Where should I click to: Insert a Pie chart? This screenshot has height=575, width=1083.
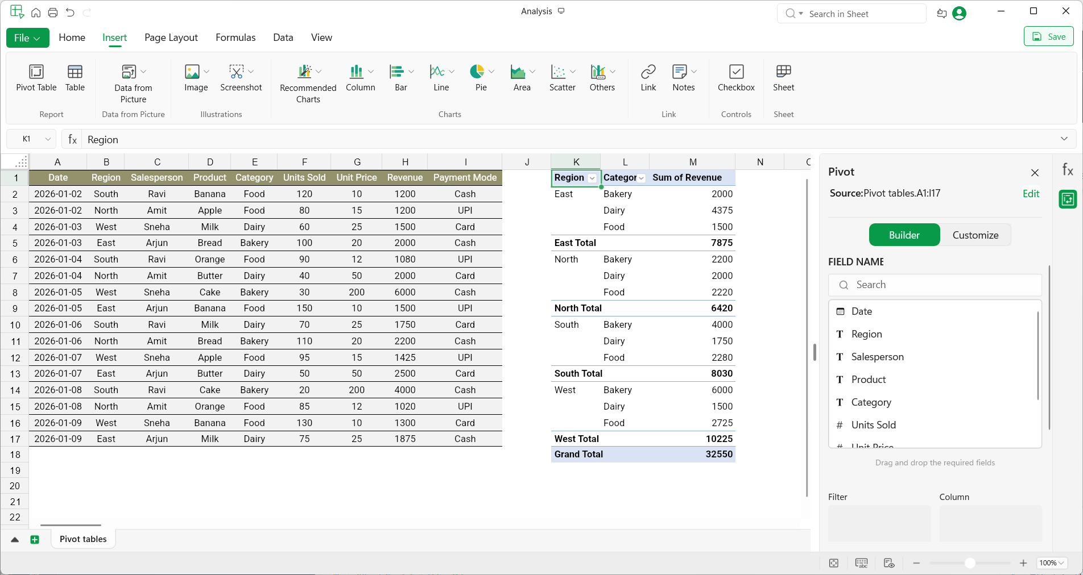[477, 72]
